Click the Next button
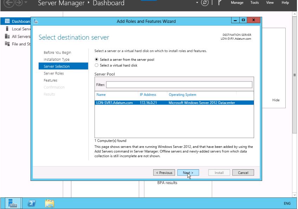The width and height of the screenshot is (298, 209). [x=188, y=173]
